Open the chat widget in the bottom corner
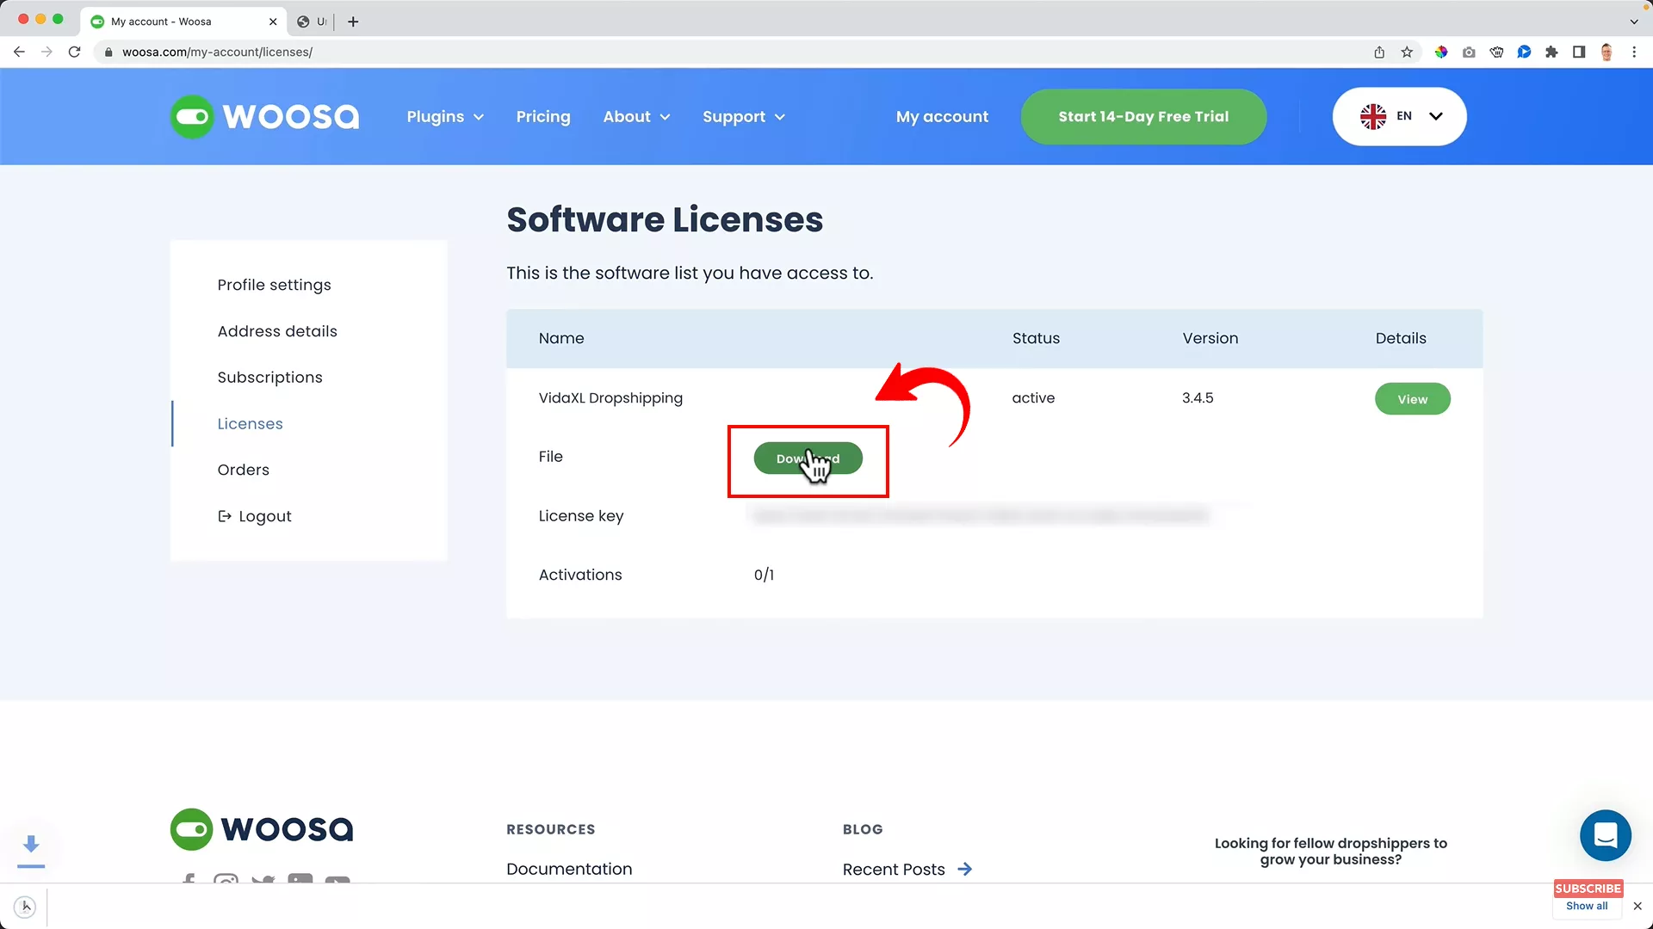 point(1605,835)
